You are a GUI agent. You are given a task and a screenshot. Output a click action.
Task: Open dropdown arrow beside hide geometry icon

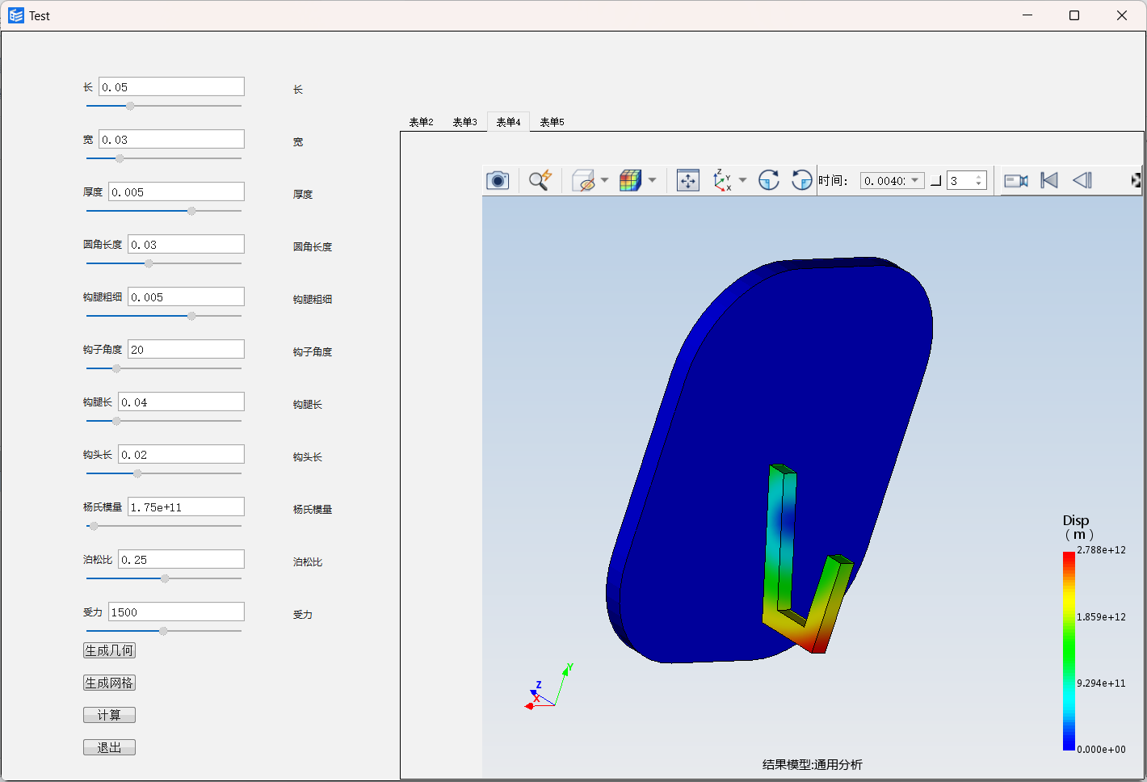point(604,180)
